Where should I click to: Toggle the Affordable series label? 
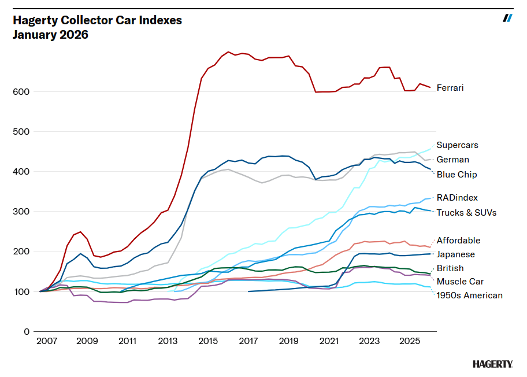[458, 241]
